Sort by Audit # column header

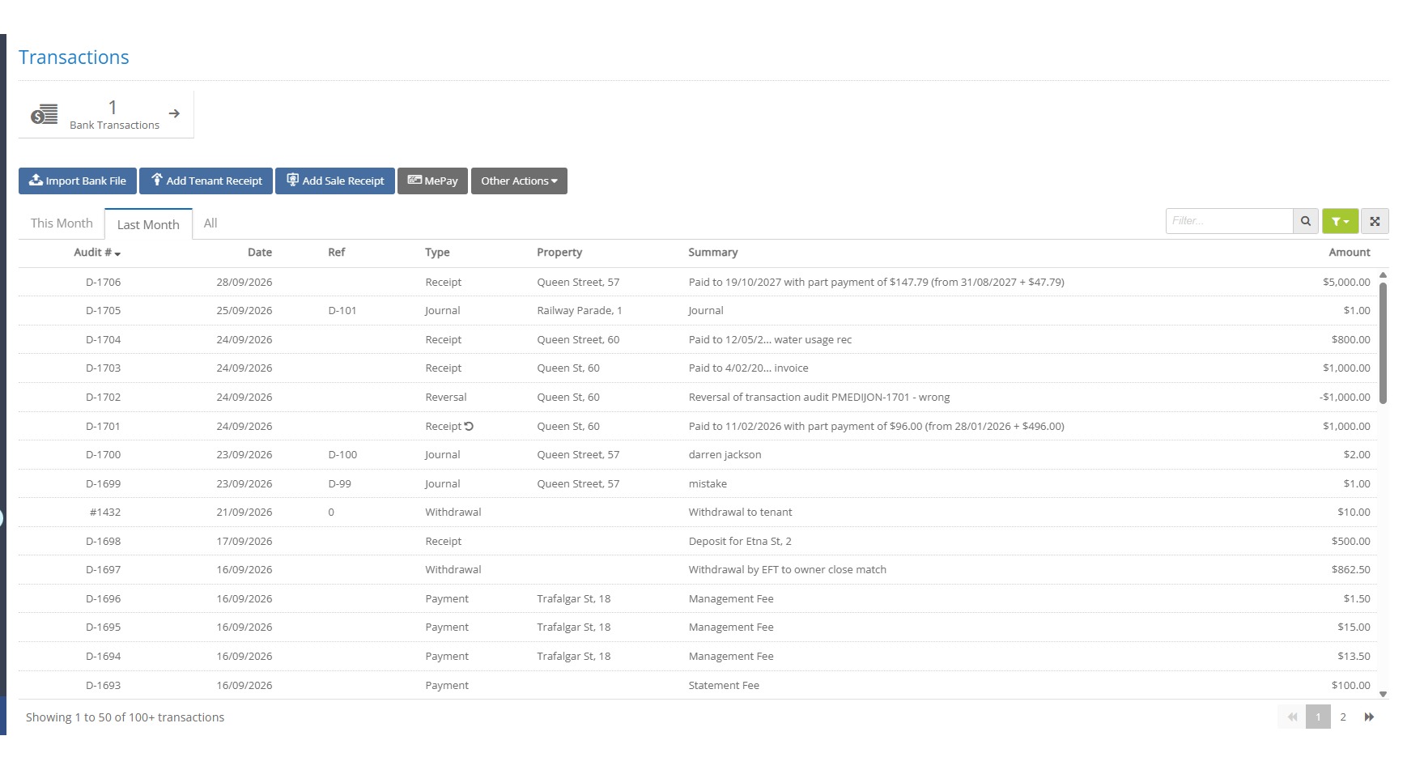[x=96, y=253]
